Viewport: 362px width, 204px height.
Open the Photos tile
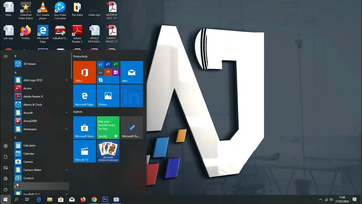click(108, 96)
